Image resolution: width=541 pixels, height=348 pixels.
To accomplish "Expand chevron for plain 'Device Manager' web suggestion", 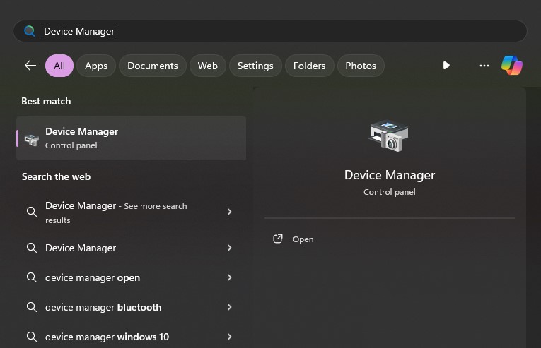I will click(x=229, y=248).
